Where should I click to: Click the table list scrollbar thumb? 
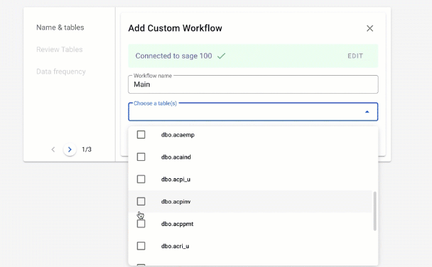[375, 211]
